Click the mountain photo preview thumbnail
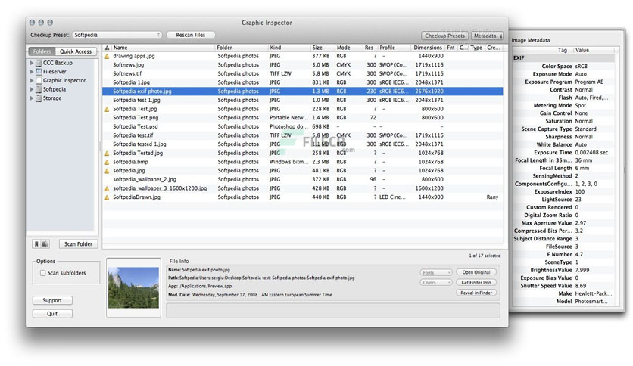Screen dimensions: 633x366 point(133,288)
